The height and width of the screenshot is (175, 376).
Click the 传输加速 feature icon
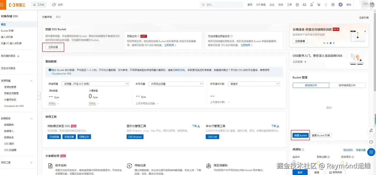[129, 166]
